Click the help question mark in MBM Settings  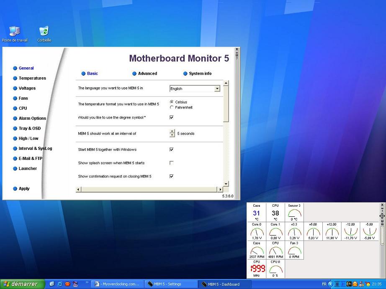pos(237,58)
